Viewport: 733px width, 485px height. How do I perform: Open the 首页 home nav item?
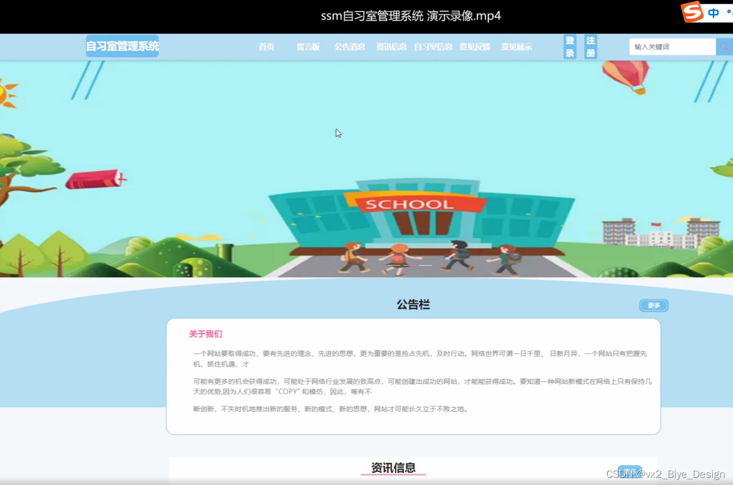click(x=267, y=47)
